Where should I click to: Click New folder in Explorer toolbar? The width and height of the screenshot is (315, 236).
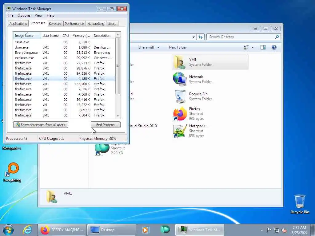pos(178,47)
